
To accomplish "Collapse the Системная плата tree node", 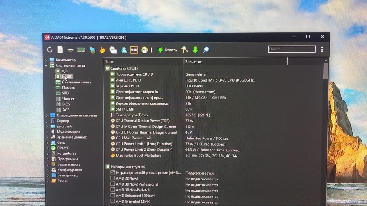I will pyautogui.click(x=46, y=66).
